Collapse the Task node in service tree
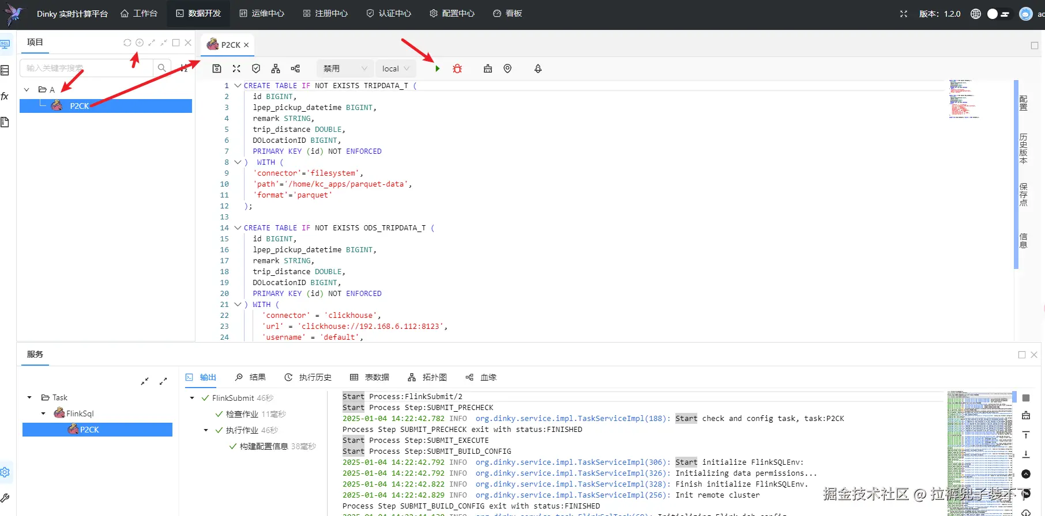 pos(29,397)
